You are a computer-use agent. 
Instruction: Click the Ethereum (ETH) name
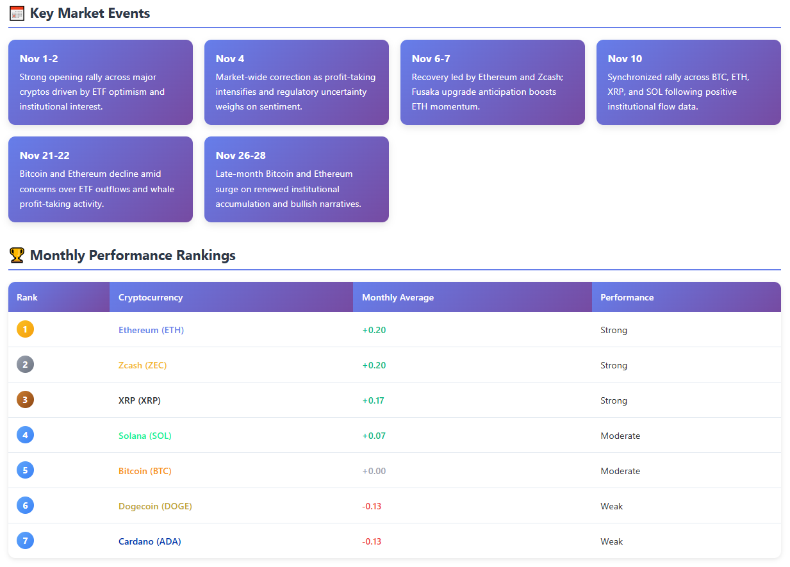coord(151,330)
